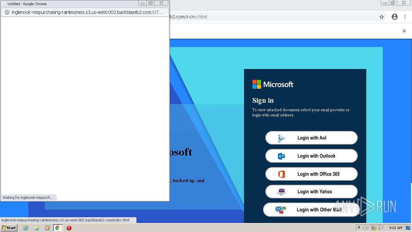This screenshot has height=232, width=412.
Task: Click the popup window address bar URL
Action: click(x=87, y=12)
